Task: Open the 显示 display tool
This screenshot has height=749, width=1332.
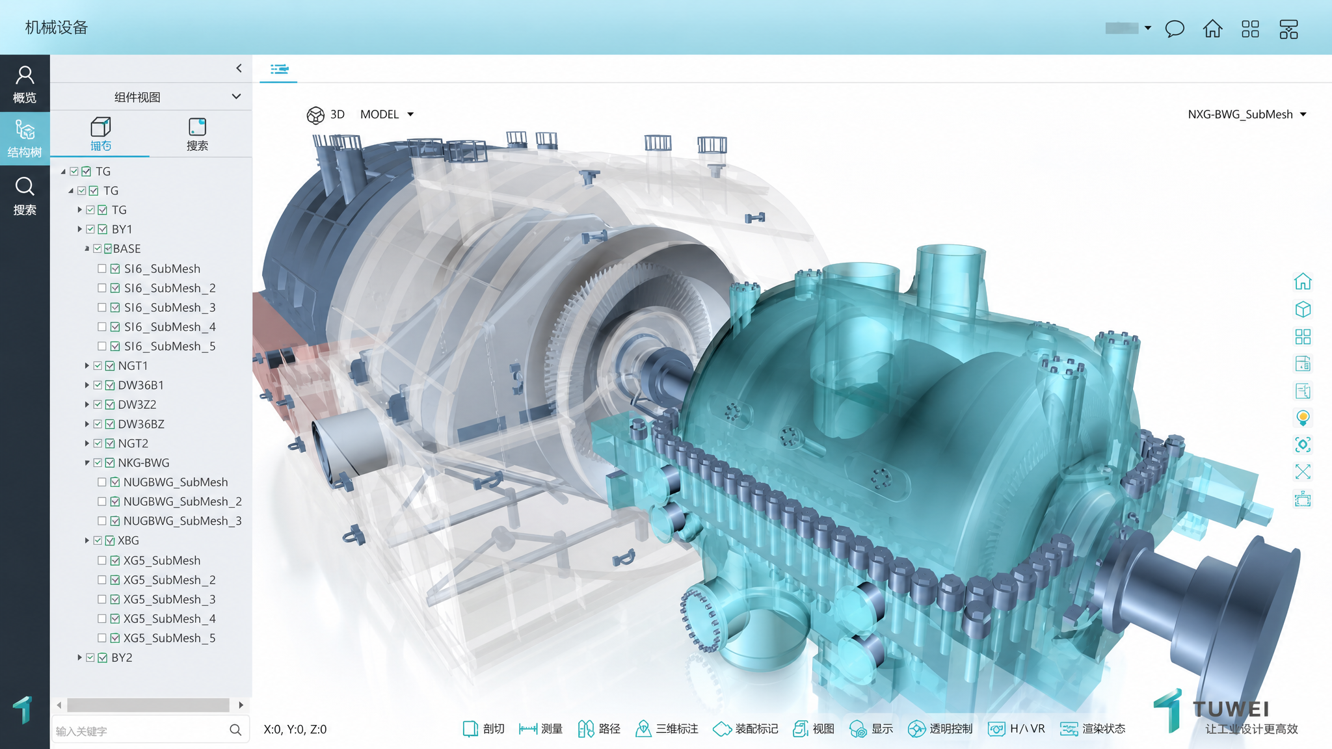Action: pyautogui.click(x=872, y=729)
